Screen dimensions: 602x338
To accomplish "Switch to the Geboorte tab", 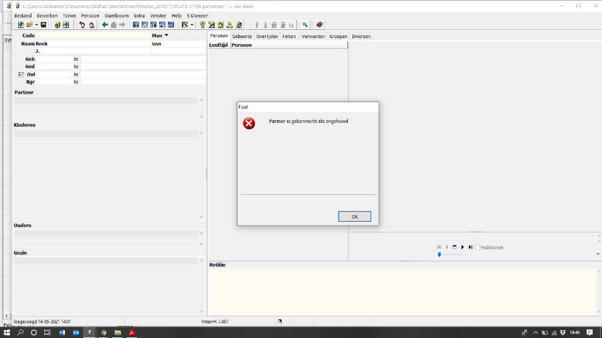I will (x=242, y=36).
